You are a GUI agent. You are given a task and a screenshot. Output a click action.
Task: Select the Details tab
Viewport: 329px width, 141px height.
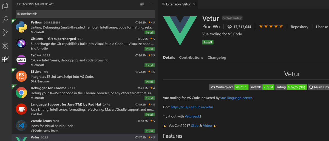click(169, 57)
